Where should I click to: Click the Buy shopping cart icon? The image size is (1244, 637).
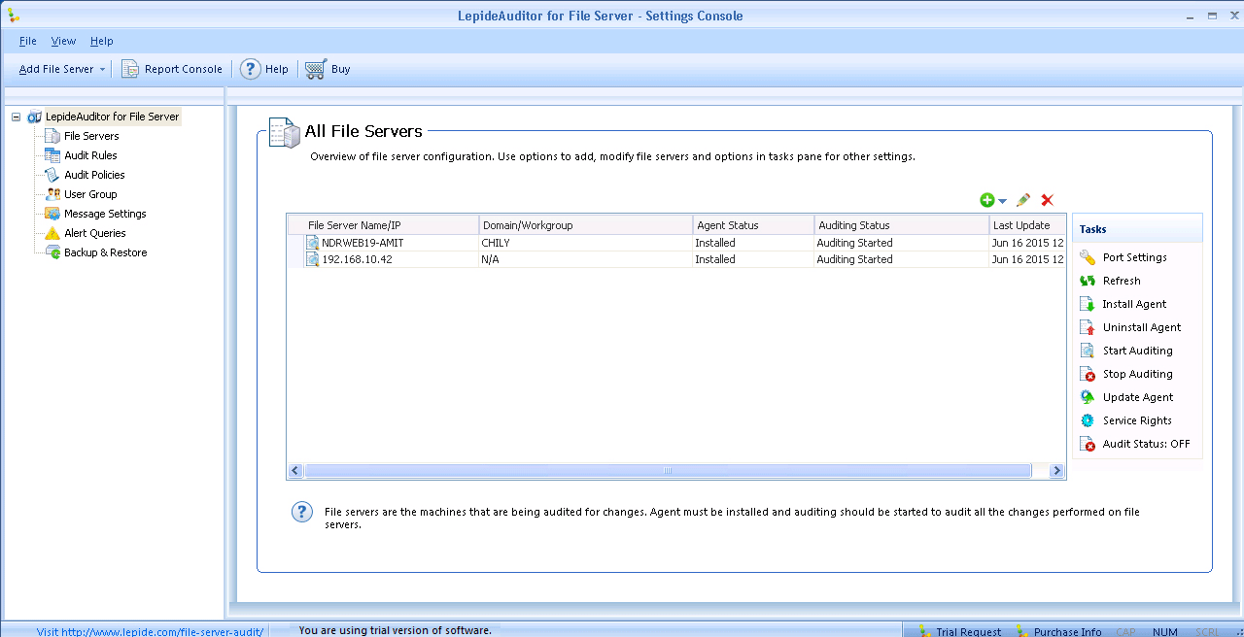click(315, 69)
